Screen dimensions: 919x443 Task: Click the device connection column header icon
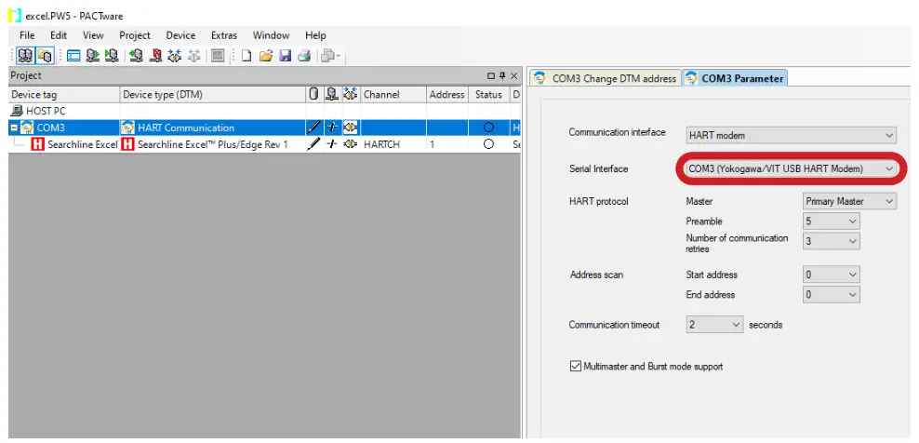[332, 94]
